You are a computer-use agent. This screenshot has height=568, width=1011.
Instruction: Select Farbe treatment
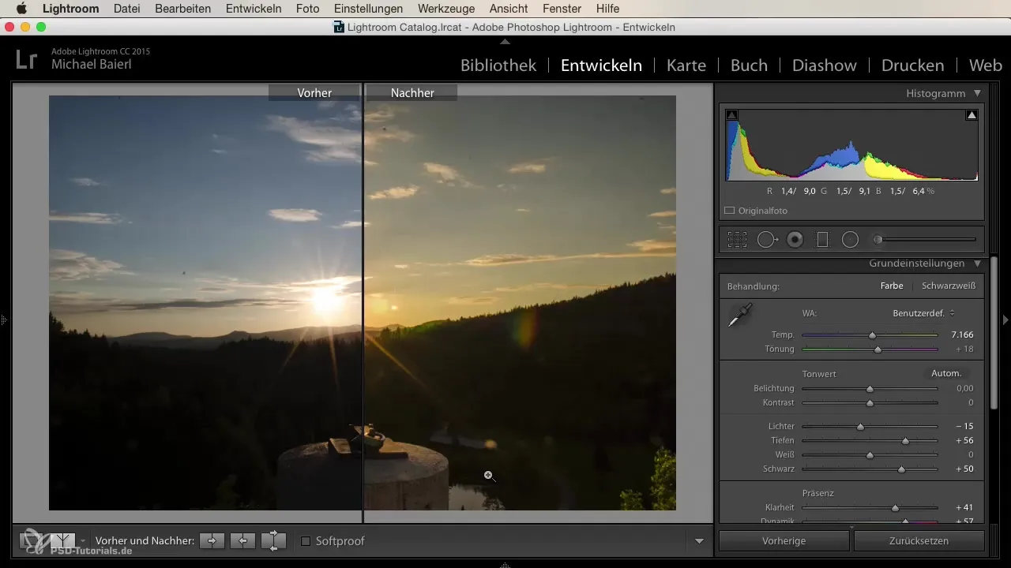(892, 286)
